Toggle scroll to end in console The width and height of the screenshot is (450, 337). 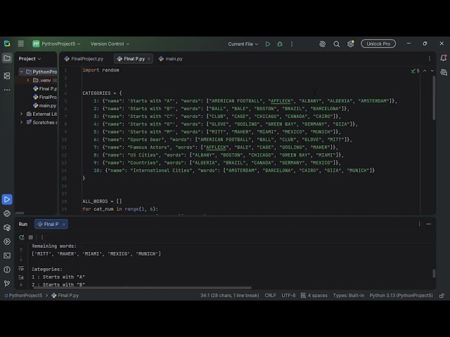tap(21, 277)
